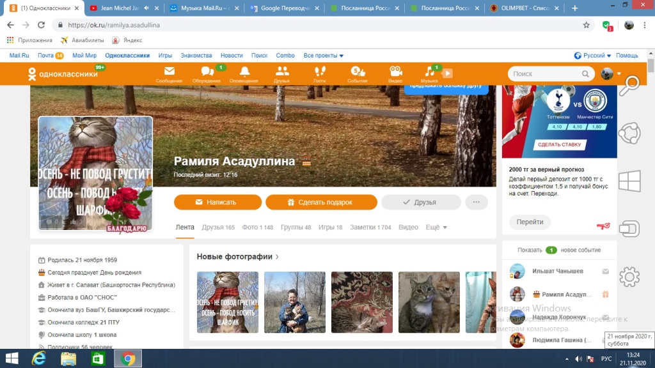Open the two cats photo thumbnail
The image size is (655, 368).
point(429,302)
